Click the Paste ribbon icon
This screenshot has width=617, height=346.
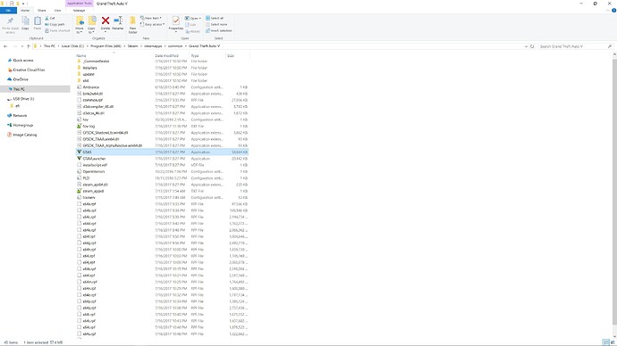[x=38, y=21]
